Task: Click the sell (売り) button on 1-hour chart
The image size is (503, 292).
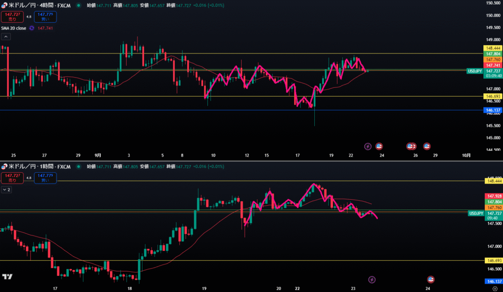Action: (x=9, y=178)
